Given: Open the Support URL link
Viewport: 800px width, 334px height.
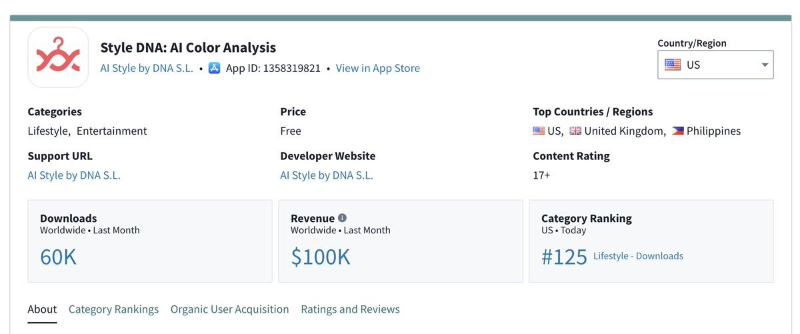Looking at the screenshot, I should [74, 175].
